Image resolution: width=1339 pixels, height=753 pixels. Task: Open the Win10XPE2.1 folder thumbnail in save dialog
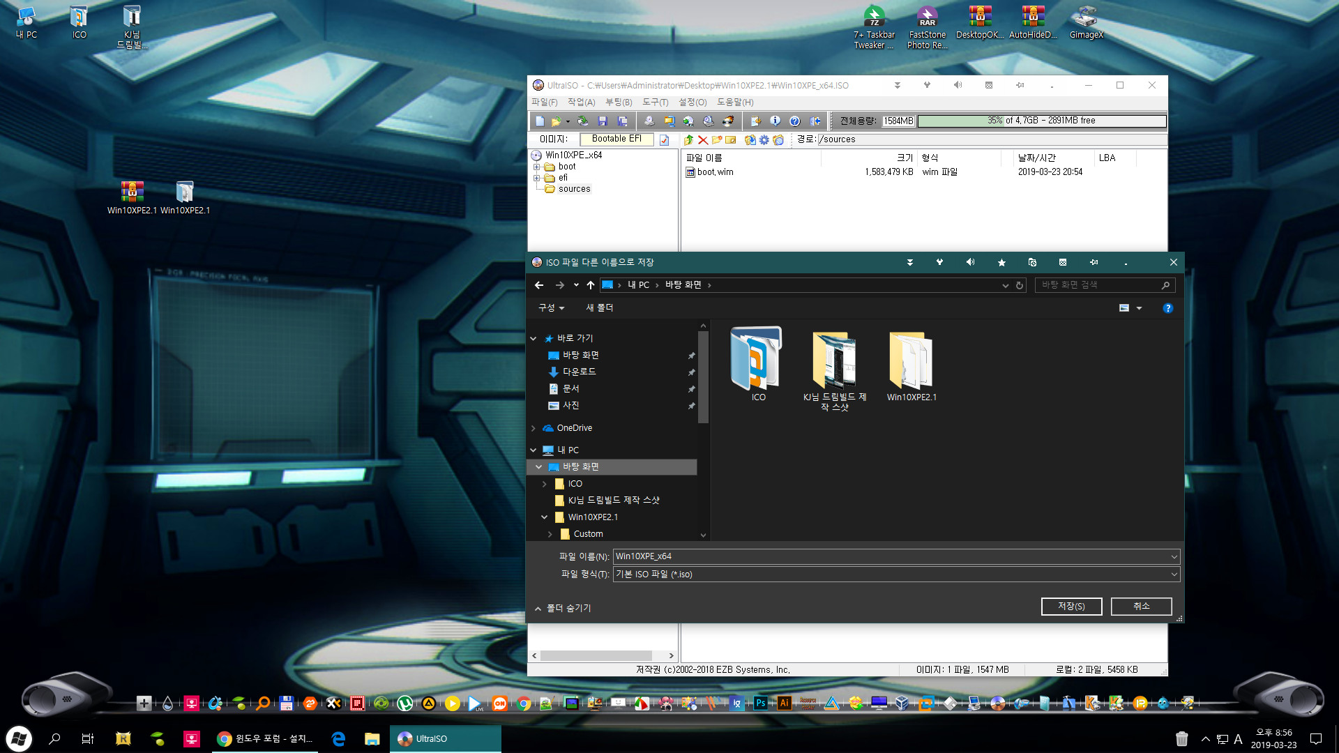(911, 365)
